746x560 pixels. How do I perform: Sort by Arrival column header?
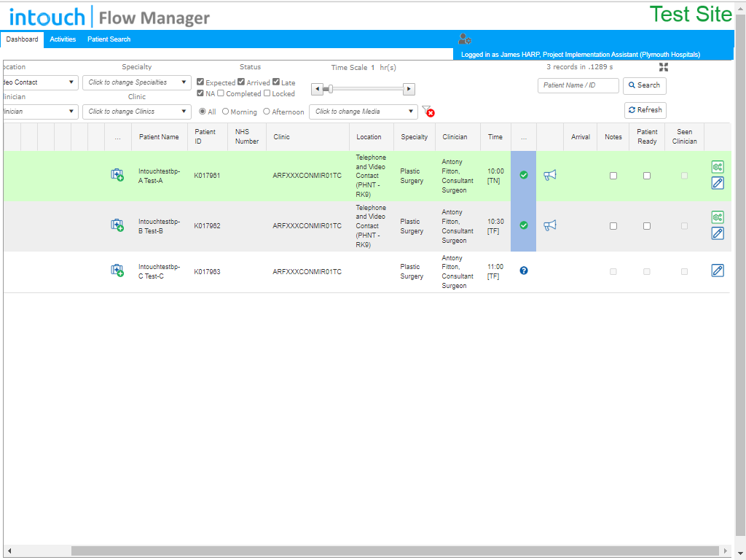[581, 136]
